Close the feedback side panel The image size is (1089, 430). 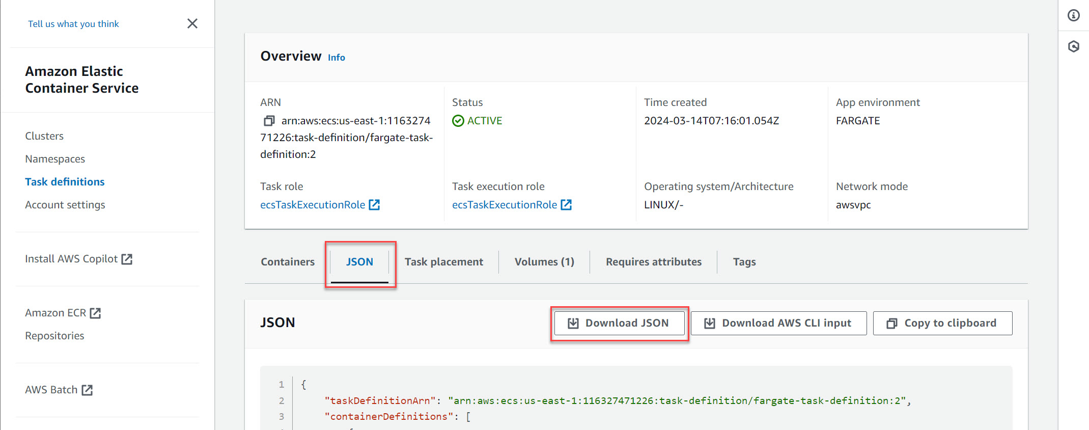click(192, 23)
